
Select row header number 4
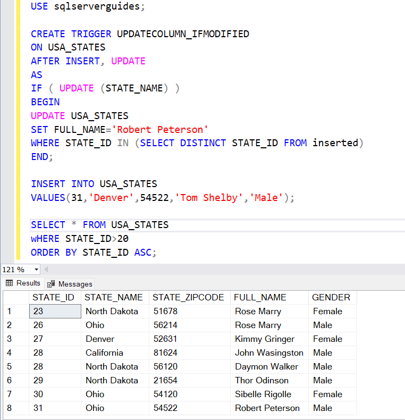tap(16, 353)
